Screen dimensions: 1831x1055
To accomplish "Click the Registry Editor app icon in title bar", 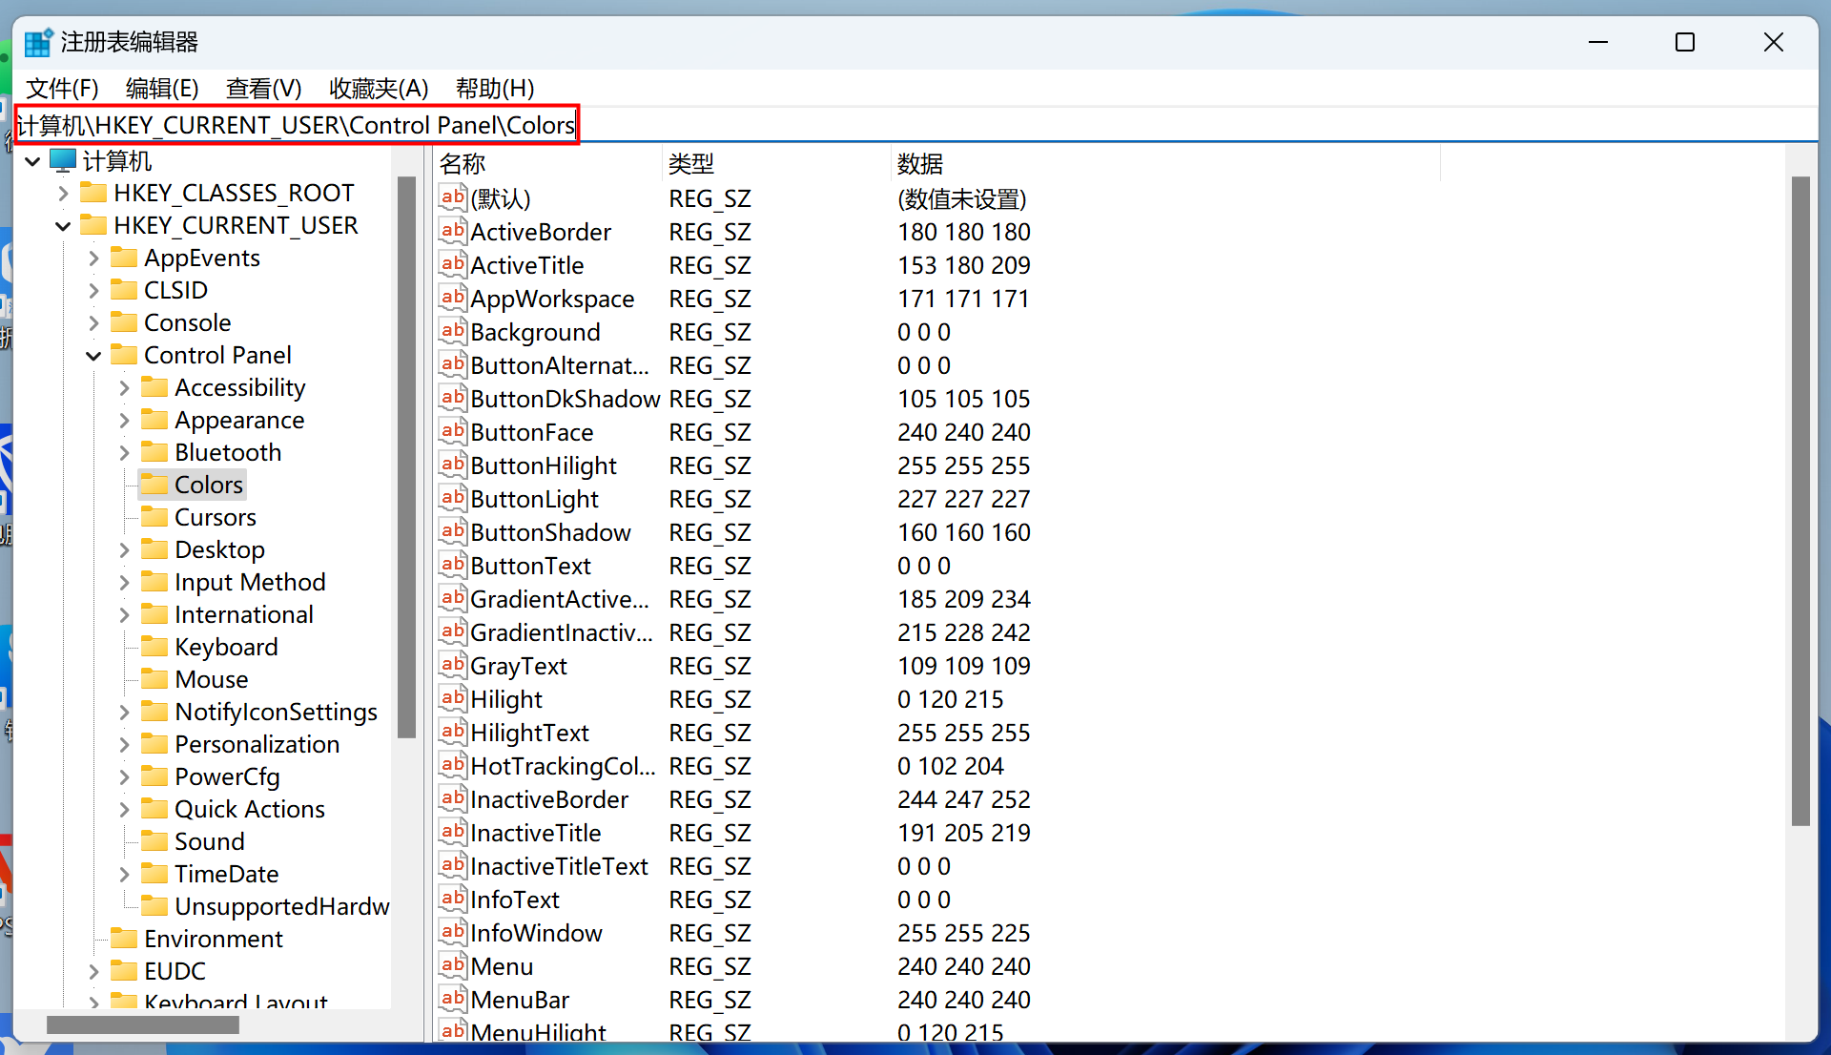I will pos(38,43).
